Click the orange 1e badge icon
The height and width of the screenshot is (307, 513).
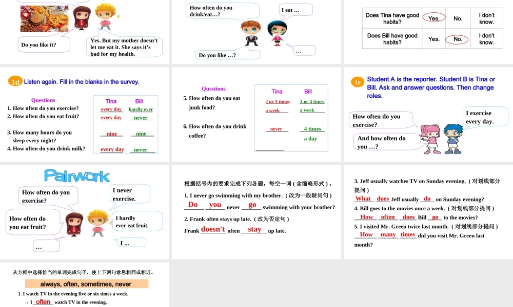tap(357, 82)
